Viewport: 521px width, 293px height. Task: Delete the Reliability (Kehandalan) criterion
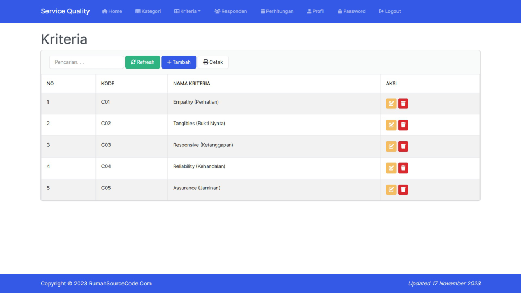tap(403, 168)
